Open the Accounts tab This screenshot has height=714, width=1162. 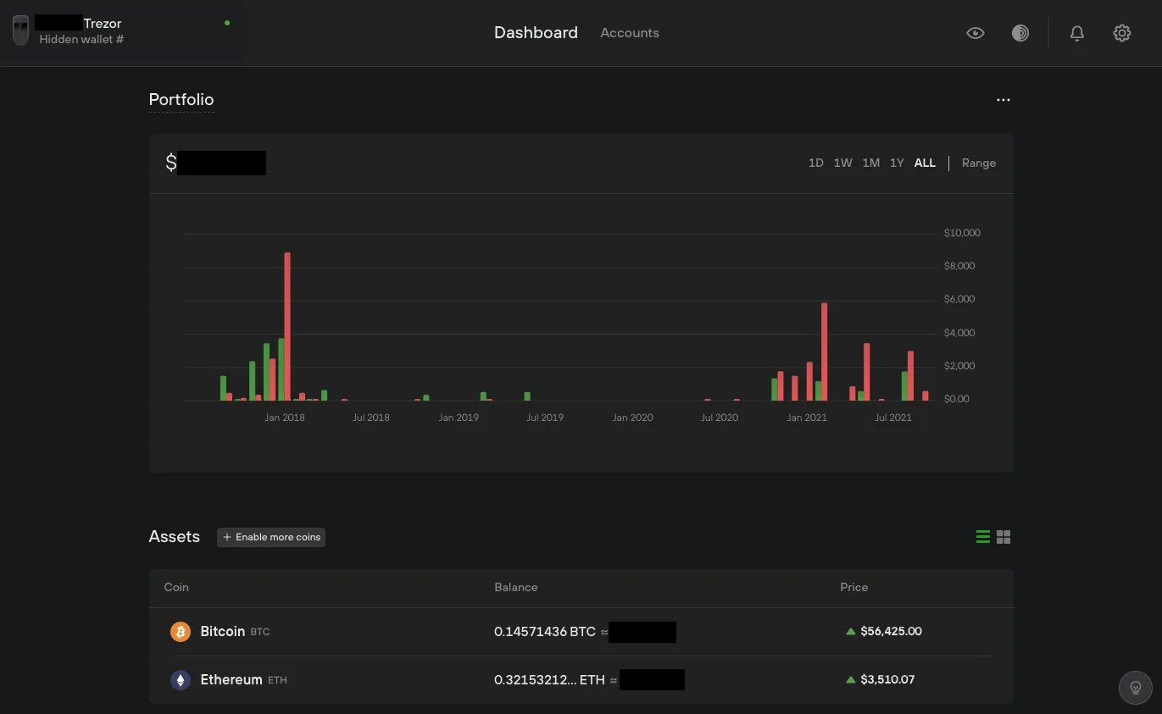(629, 33)
